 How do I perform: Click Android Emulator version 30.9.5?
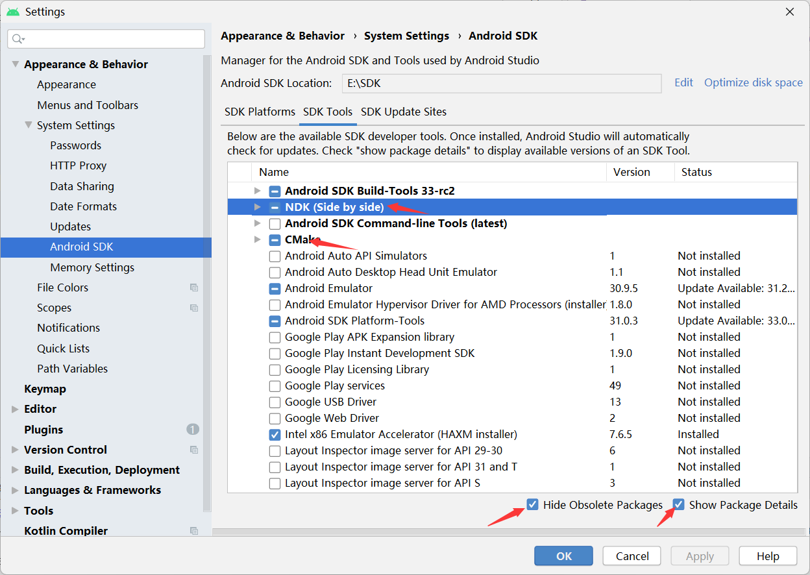[x=624, y=288]
